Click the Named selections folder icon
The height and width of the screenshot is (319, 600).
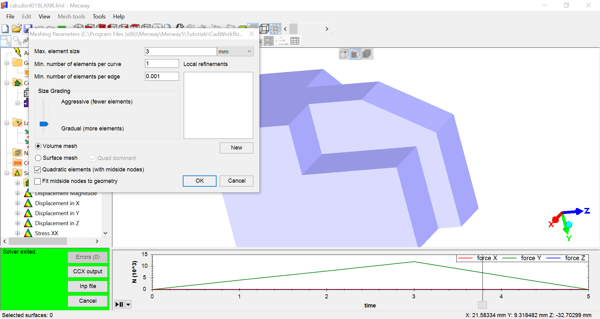[17, 153]
